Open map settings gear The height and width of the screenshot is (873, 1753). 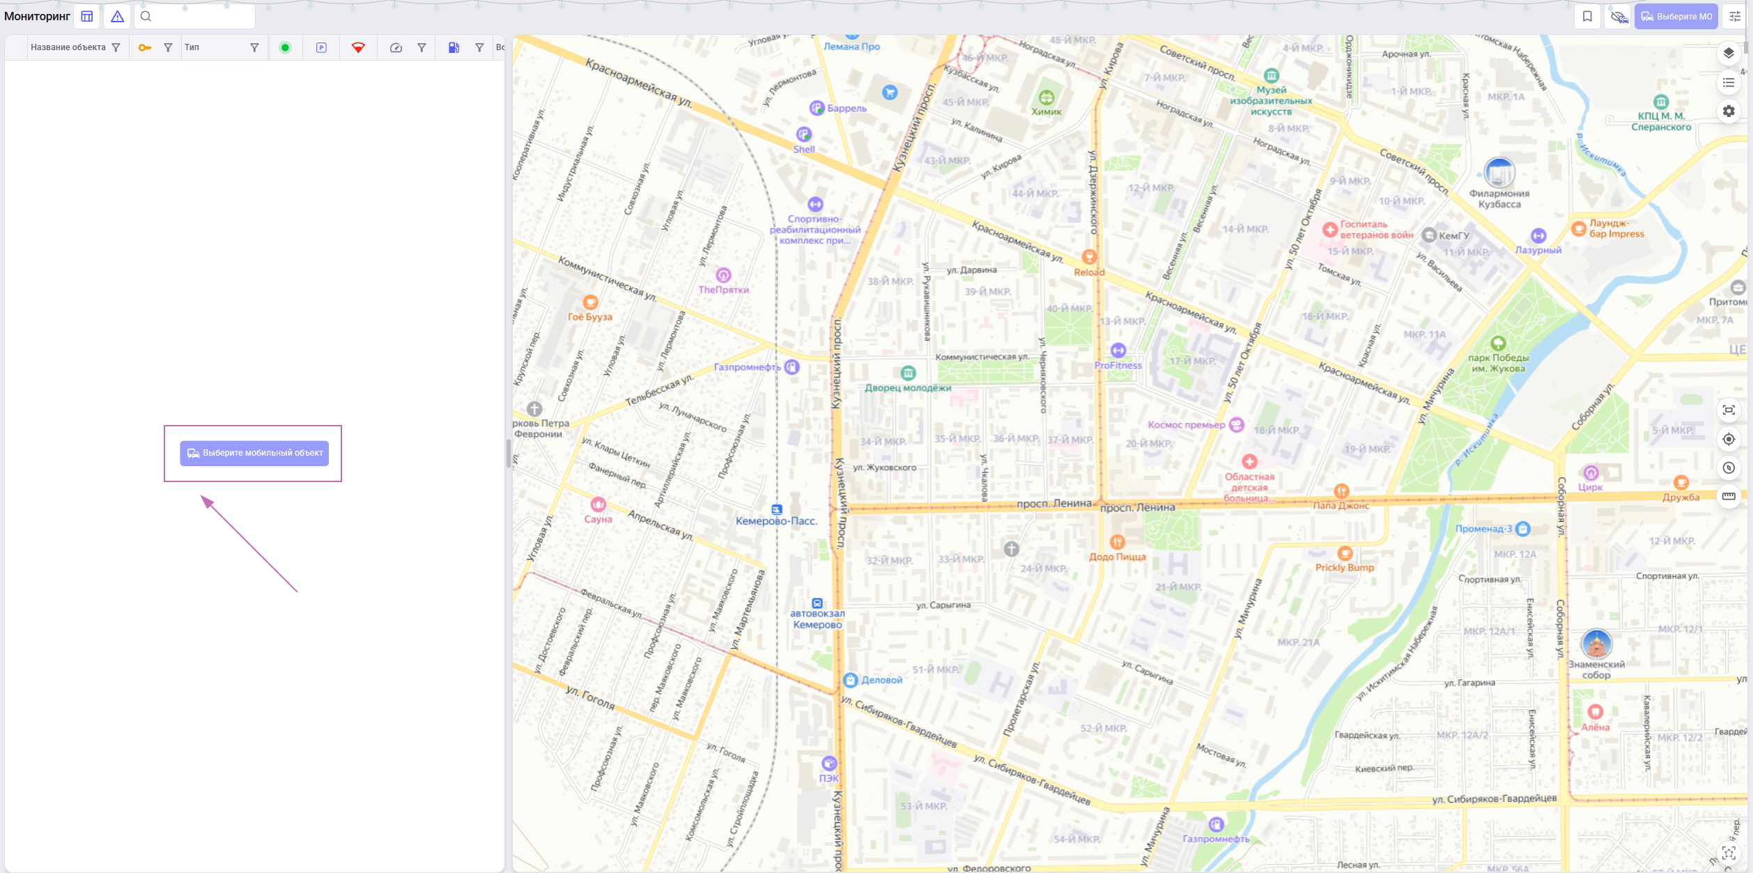[x=1729, y=111]
